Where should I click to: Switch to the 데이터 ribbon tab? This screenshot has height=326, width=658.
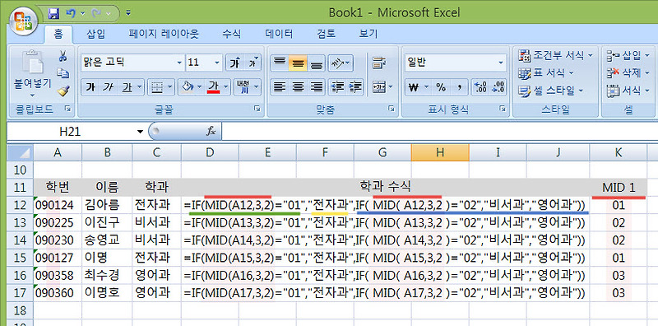point(279,34)
